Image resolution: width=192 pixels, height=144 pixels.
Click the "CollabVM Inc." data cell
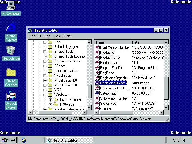(x=143, y=78)
